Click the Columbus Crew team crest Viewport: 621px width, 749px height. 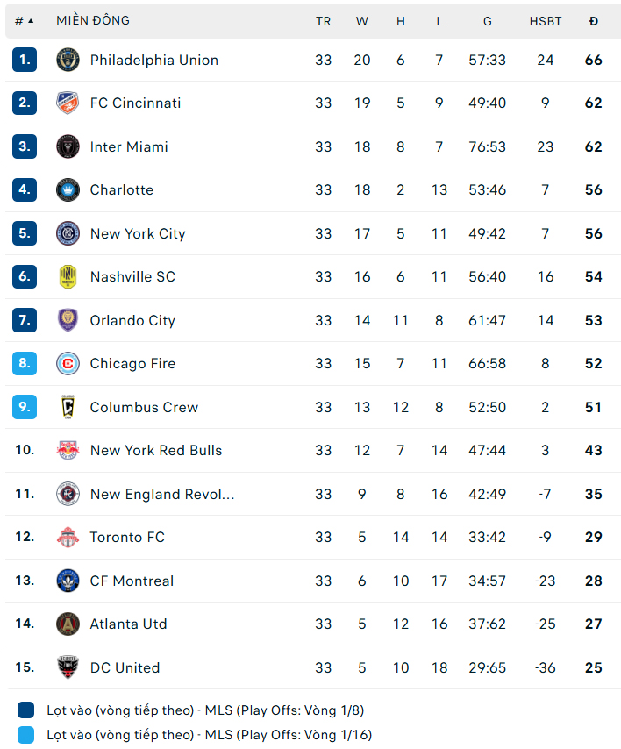coord(68,407)
